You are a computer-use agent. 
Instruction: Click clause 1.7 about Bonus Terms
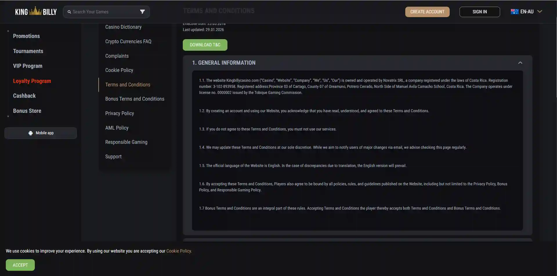point(350,208)
